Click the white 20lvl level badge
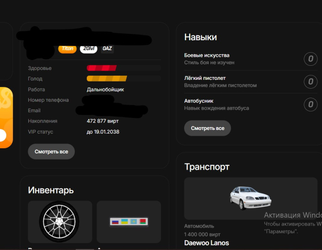The height and width of the screenshot is (250, 322). click(88, 49)
